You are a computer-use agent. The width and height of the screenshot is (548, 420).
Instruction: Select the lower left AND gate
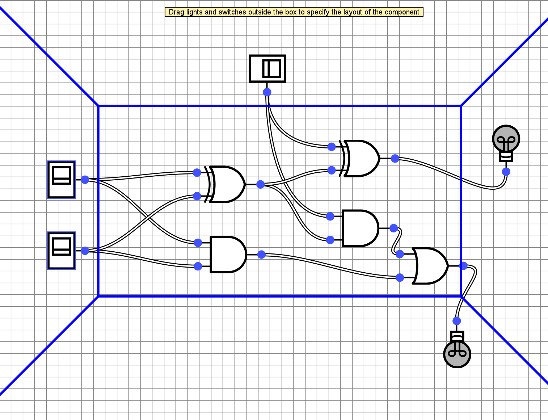(x=228, y=255)
